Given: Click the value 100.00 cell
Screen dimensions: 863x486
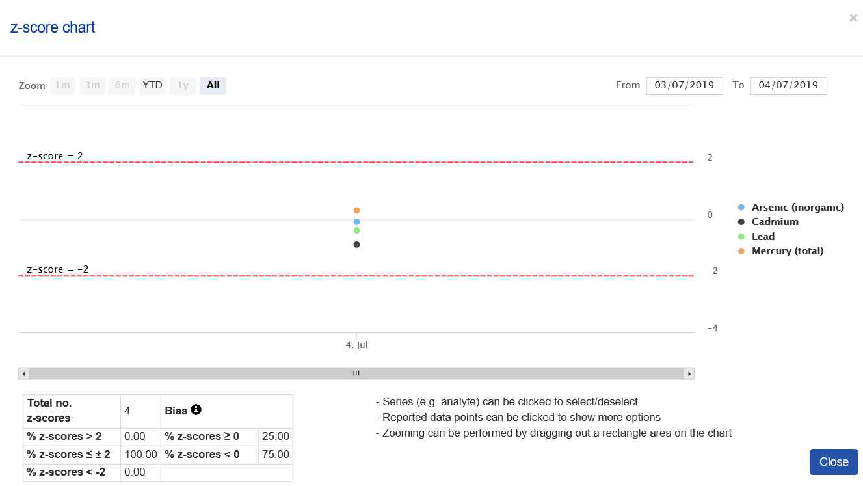Looking at the screenshot, I should [x=140, y=454].
